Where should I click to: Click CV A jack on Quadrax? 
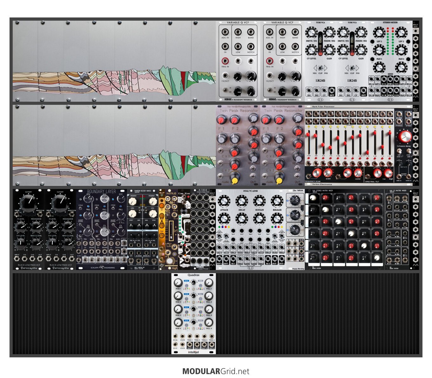click(x=175, y=336)
